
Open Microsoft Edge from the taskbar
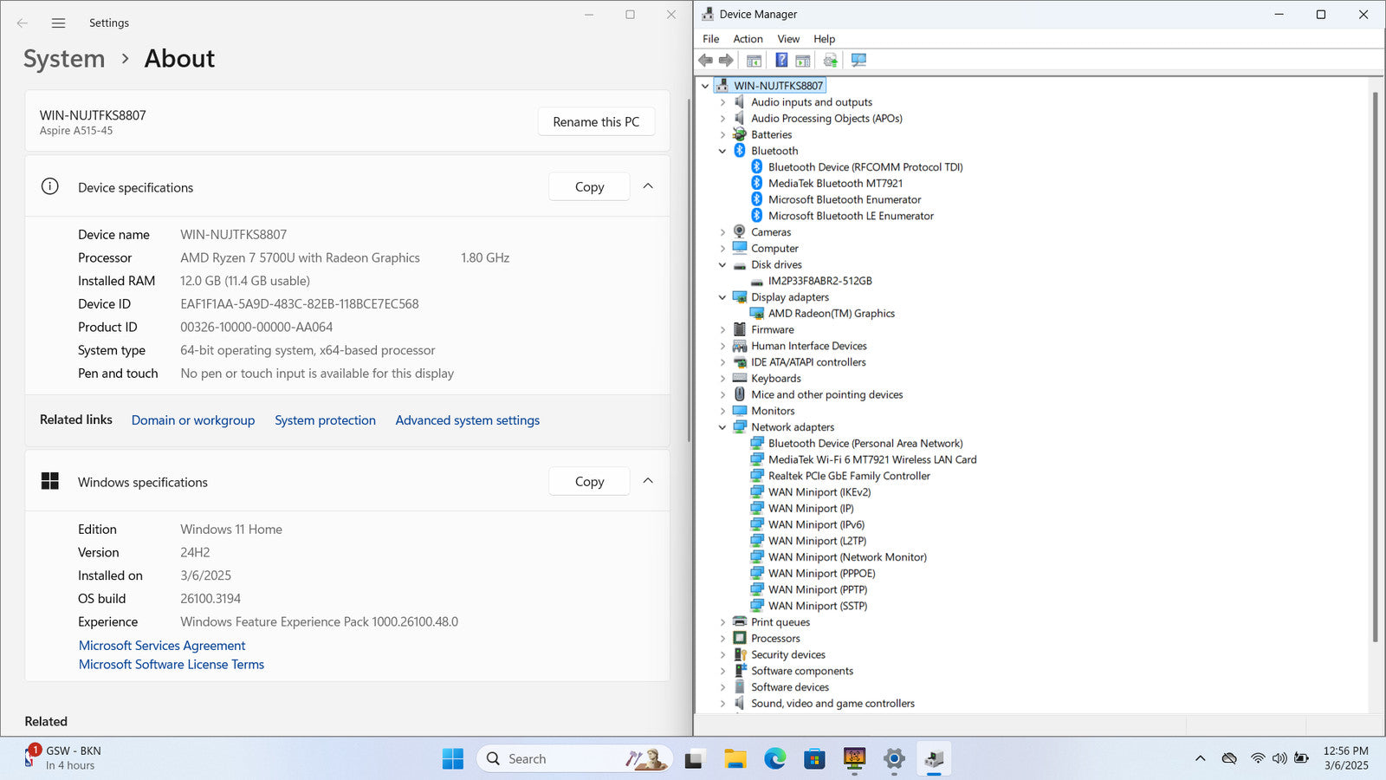pos(774,759)
